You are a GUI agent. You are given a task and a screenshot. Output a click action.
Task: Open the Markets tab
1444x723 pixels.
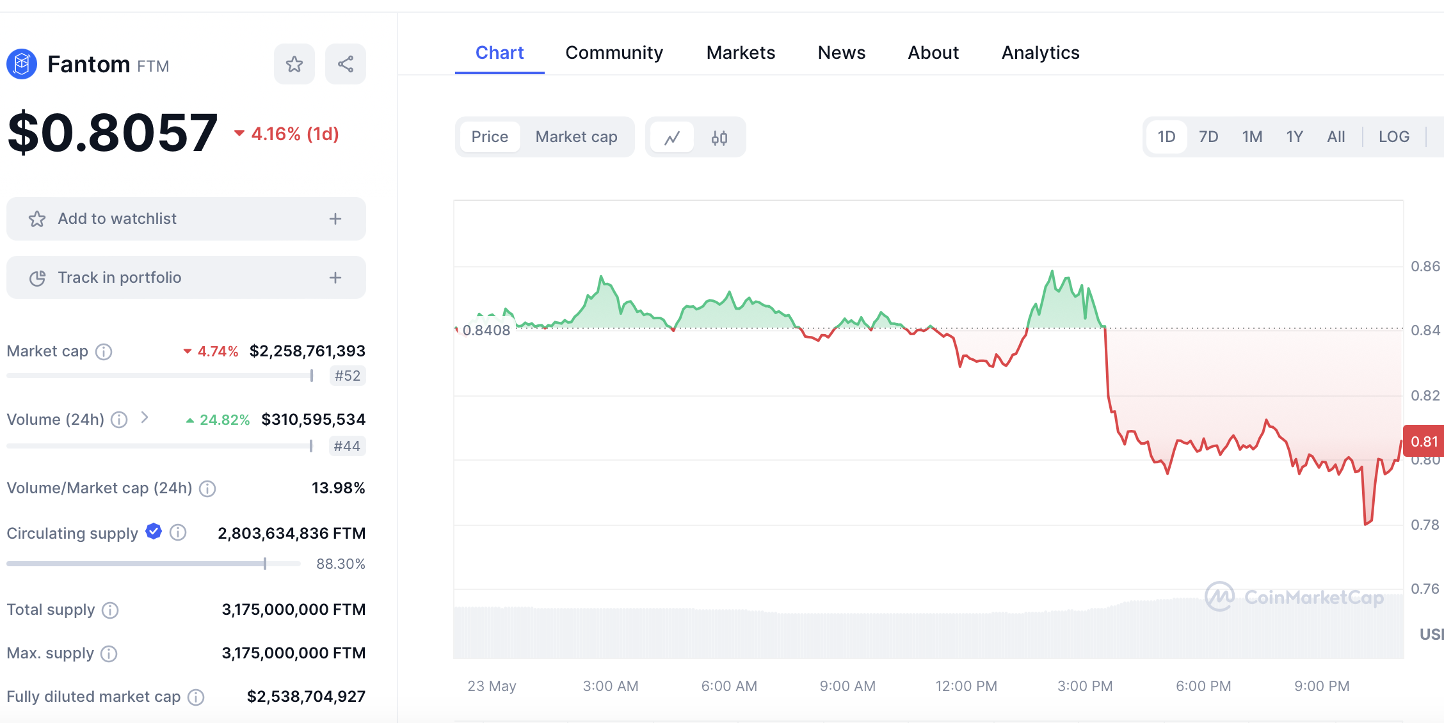pyautogui.click(x=741, y=52)
